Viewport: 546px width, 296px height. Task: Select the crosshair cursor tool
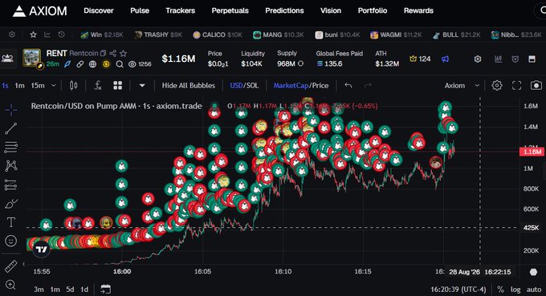[10, 110]
